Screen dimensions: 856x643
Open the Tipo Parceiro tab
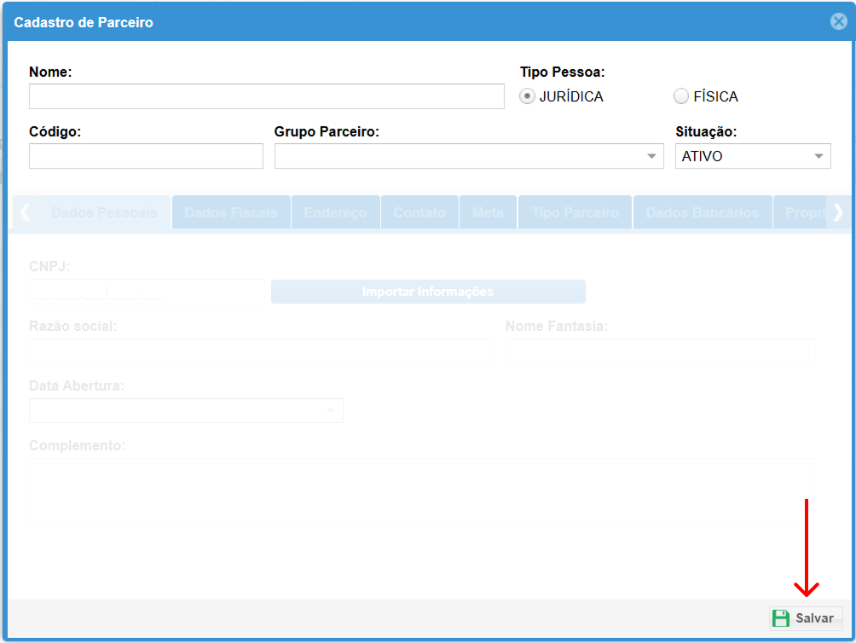click(x=575, y=212)
